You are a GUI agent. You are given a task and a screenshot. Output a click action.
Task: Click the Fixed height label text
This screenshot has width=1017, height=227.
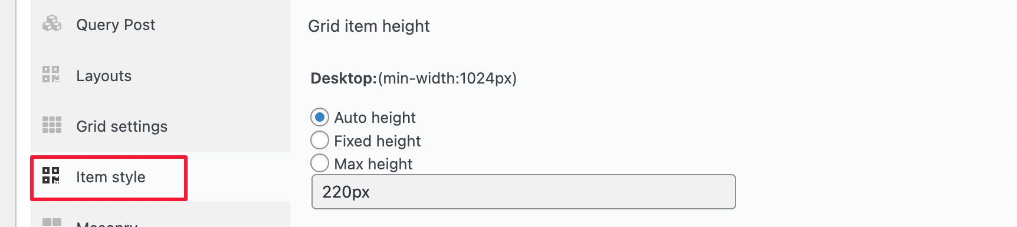click(x=378, y=141)
